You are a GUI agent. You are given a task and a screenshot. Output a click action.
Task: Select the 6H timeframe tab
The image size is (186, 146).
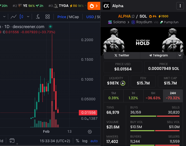153,96
